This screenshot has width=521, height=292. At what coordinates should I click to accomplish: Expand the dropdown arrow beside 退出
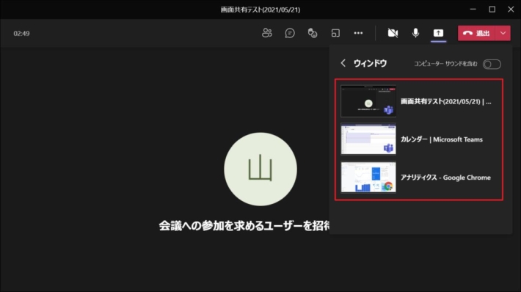point(503,33)
